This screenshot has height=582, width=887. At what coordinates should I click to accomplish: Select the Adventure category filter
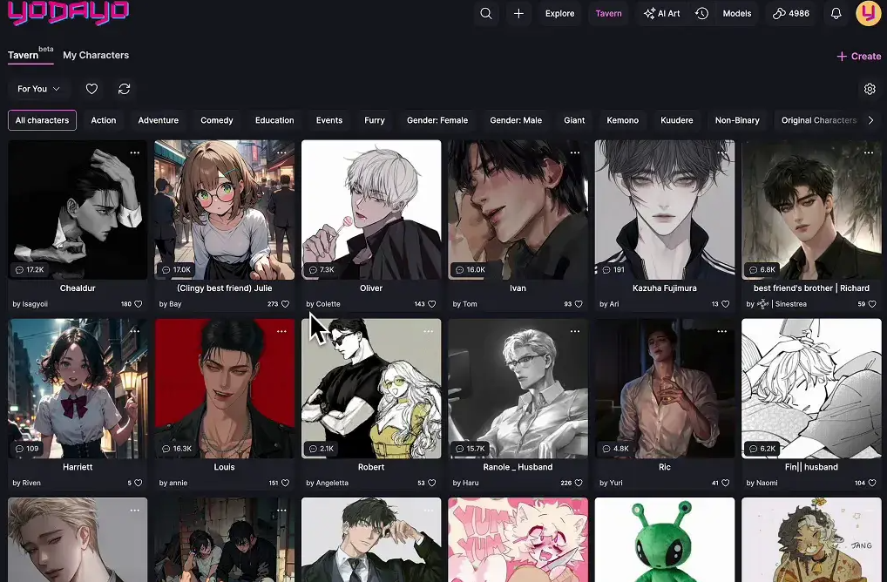tap(158, 120)
